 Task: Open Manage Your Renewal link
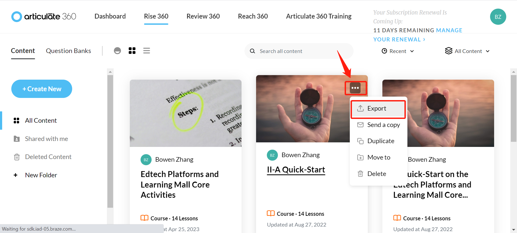[x=418, y=35]
